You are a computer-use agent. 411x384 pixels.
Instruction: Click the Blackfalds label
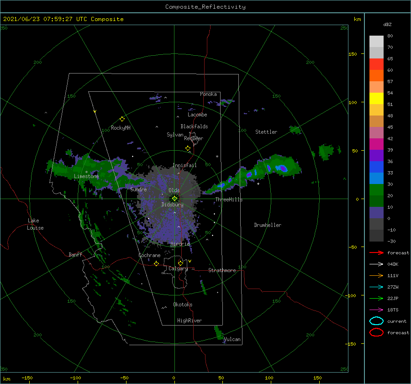click(194, 126)
